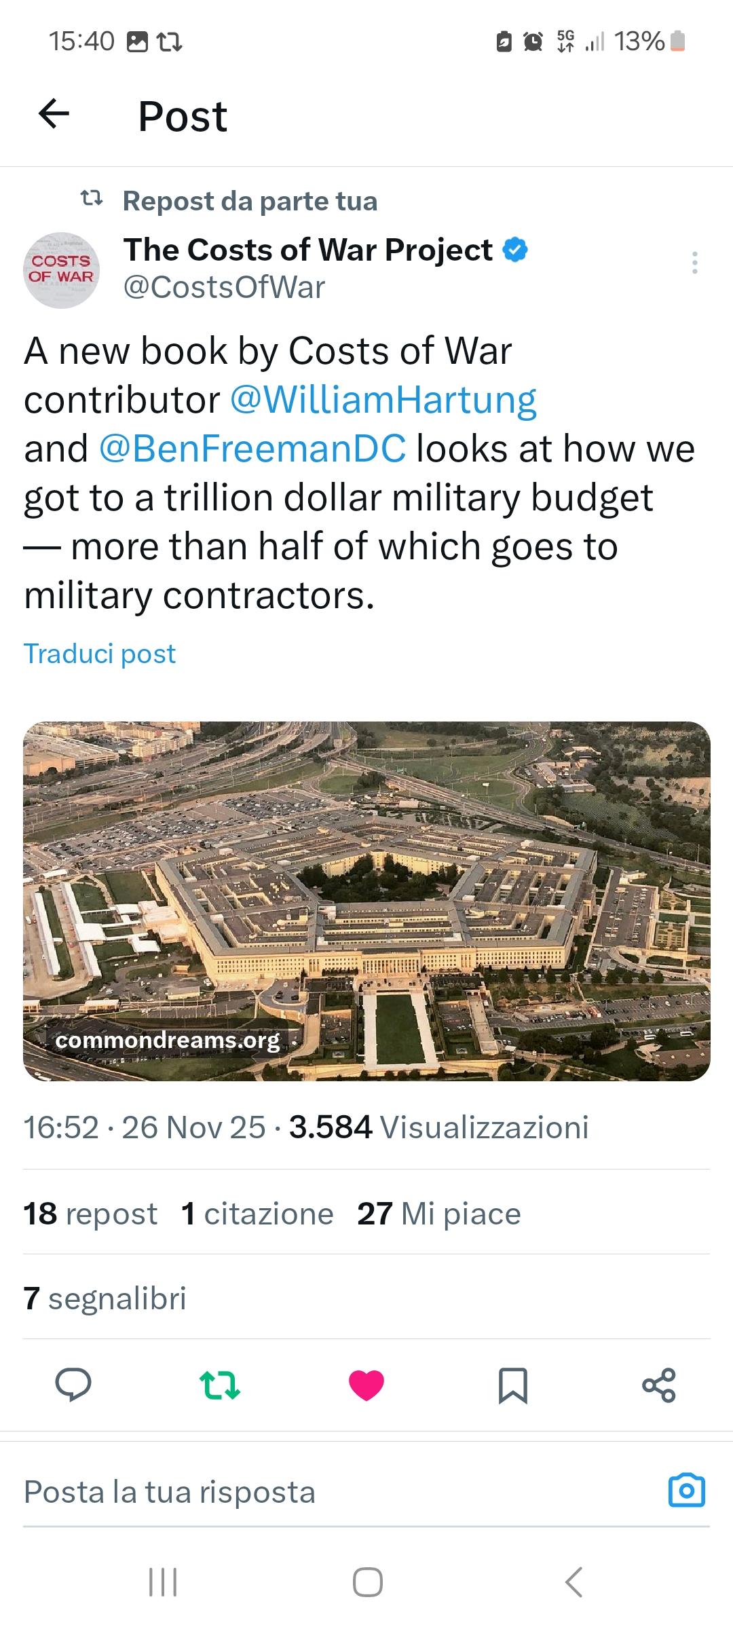Open @BenFreemanDC mention link
The width and height of the screenshot is (733, 1629).
pyautogui.click(x=252, y=449)
